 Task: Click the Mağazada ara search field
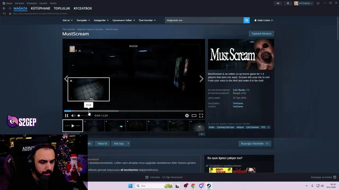point(204,20)
